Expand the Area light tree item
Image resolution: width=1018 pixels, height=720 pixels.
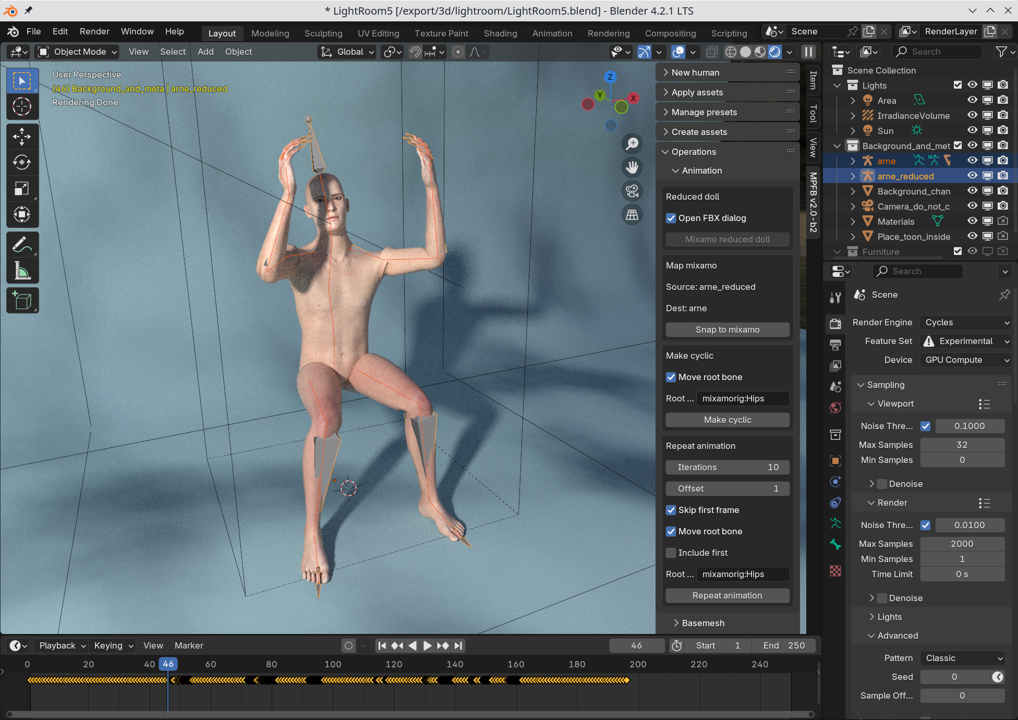point(853,100)
